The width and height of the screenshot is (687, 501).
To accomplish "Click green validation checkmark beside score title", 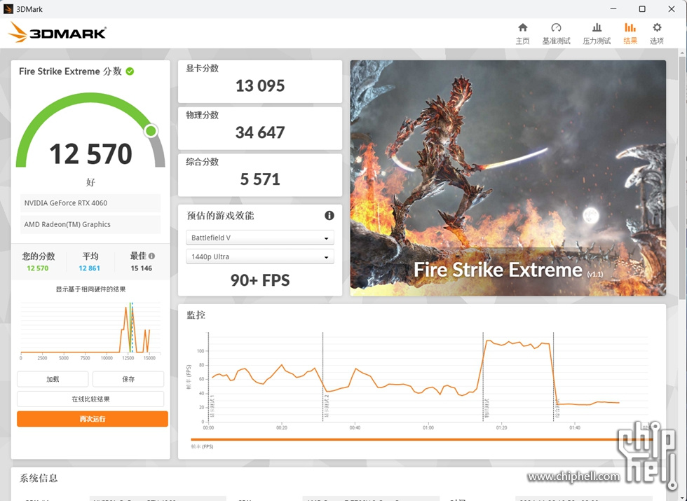I will [x=130, y=71].
